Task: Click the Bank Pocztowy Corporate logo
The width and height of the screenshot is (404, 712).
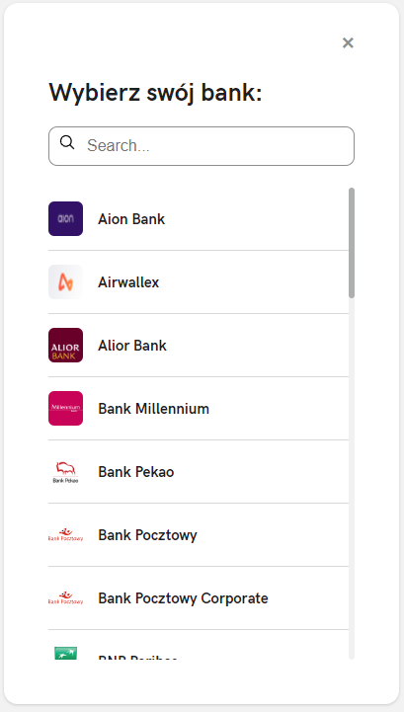Action: 65,597
